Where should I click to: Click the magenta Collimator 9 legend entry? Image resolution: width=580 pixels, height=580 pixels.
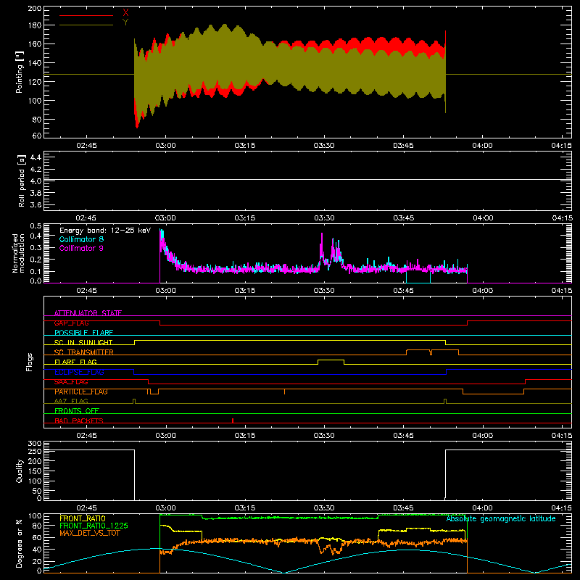(x=81, y=248)
